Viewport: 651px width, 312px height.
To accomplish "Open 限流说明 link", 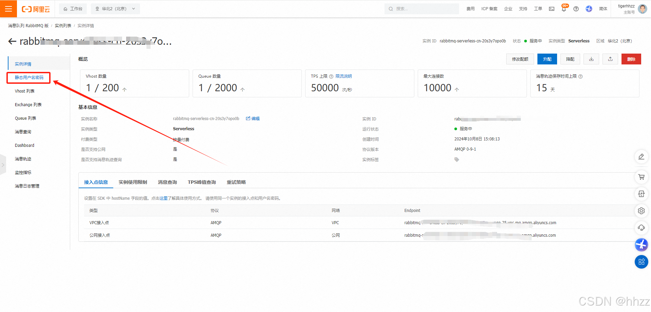I will [x=344, y=76].
